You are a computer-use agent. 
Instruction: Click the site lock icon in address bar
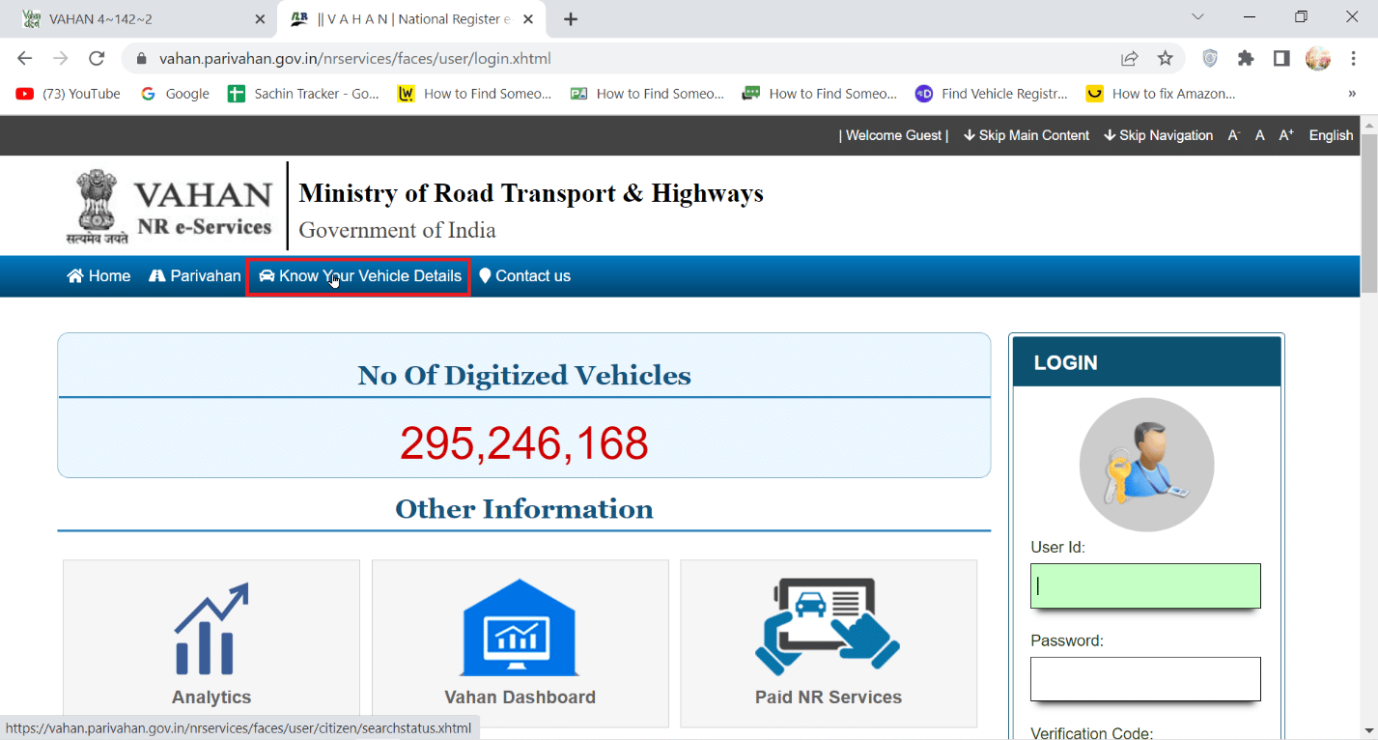[x=141, y=58]
